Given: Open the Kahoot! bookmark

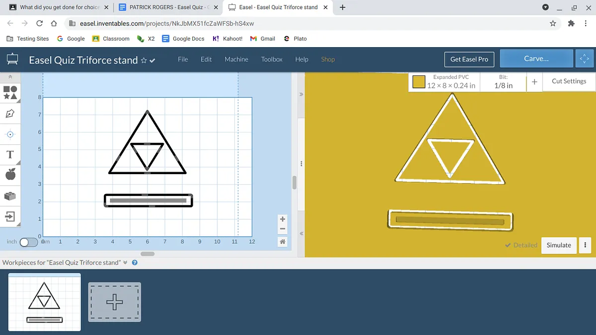Looking at the screenshot, I should click(227, 38).
